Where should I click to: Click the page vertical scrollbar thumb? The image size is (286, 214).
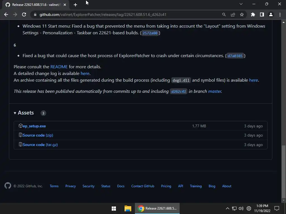pos(283,171)
